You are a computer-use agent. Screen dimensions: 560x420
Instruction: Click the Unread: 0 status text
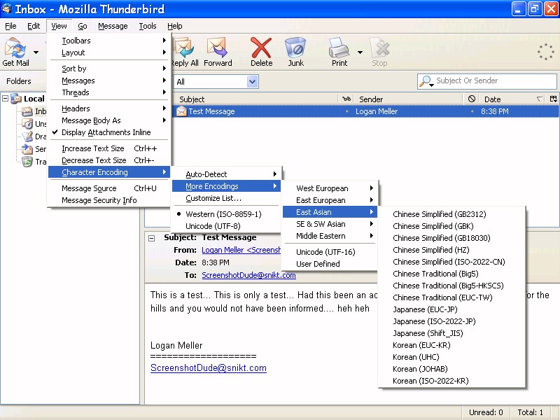point(486,412)
